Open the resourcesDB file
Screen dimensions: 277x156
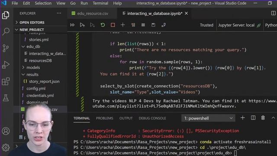pyautogui.click(x=41, y=61)
